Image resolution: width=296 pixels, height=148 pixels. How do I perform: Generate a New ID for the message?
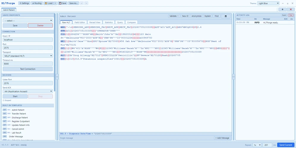tap(185, 16)
